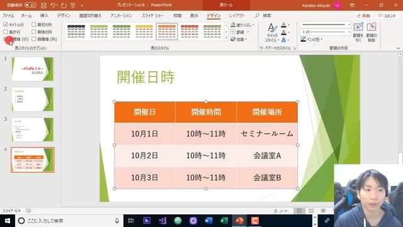Switch to slide sorter view icon
Screen dimensions: 403x227
pos(311,211)
